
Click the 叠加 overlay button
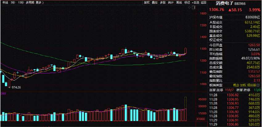(x=154, y=2)
